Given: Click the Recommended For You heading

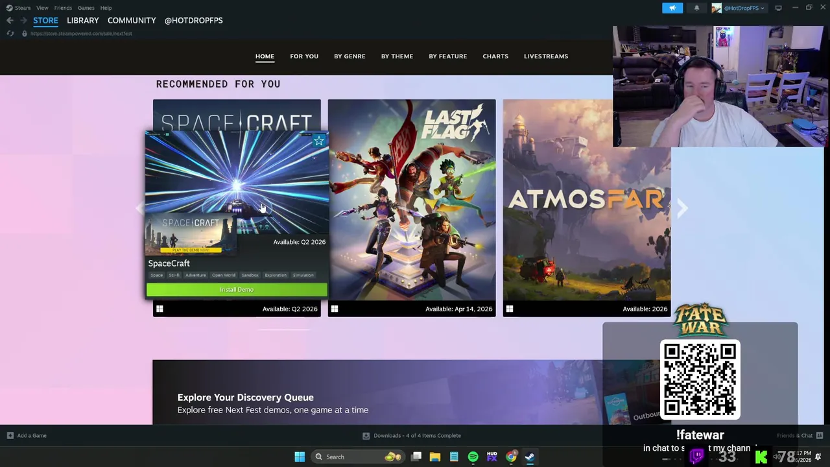Looking at the screenshot, I should 218,84.
